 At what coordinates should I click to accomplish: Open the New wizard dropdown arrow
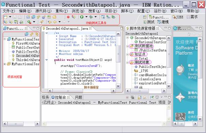click(x=10, y=17)
